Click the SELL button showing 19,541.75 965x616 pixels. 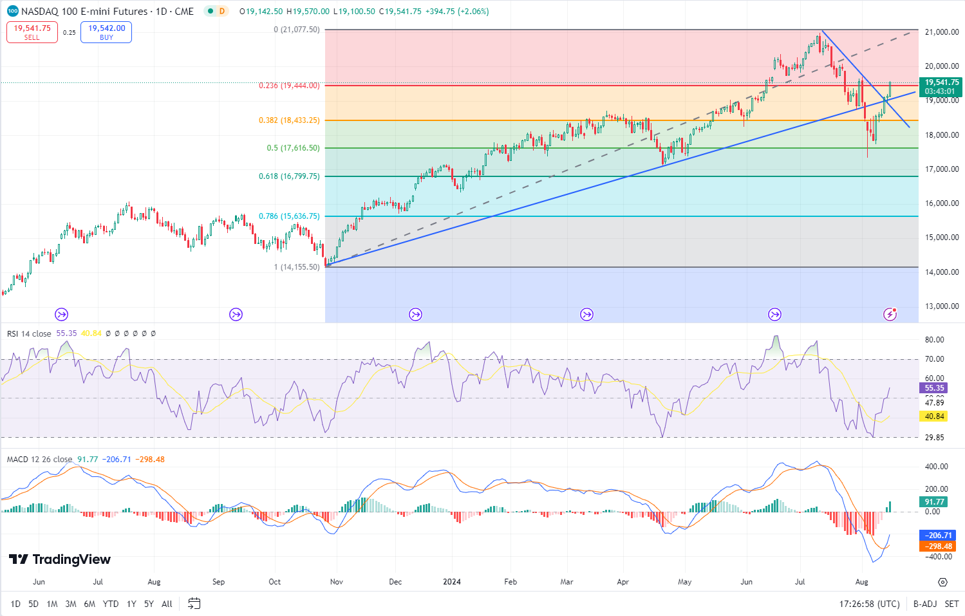32,31
